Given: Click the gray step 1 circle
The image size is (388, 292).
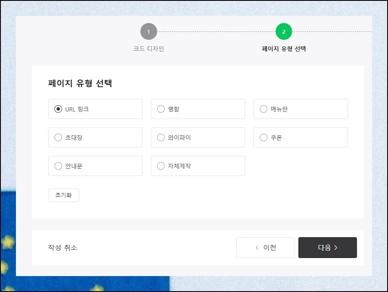Looking at the screenshot, I should pyautogui.click(x=149, y=32).
